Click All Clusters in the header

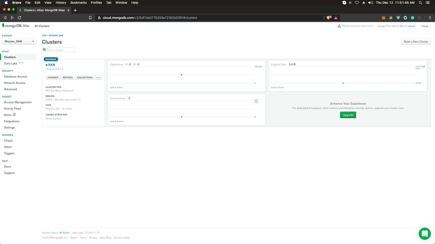42,26
